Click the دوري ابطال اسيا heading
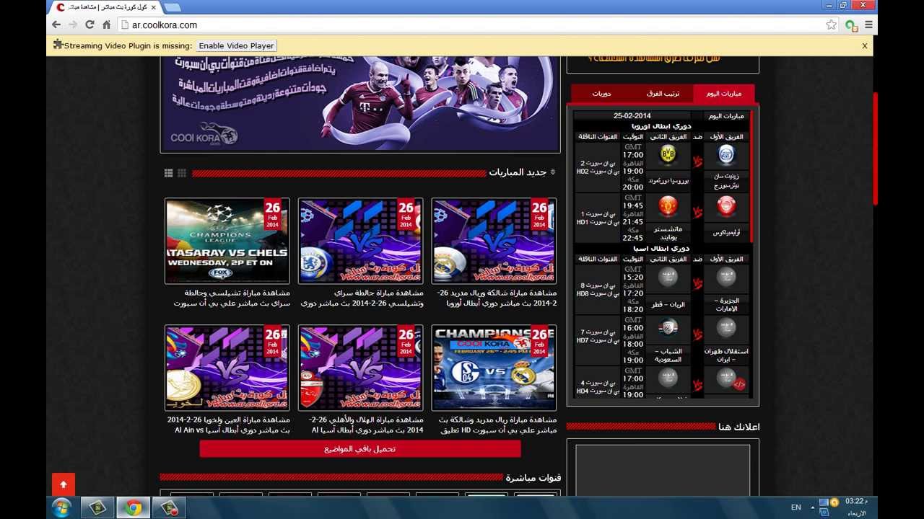The image size is (924, 519). tap(662, 248)
